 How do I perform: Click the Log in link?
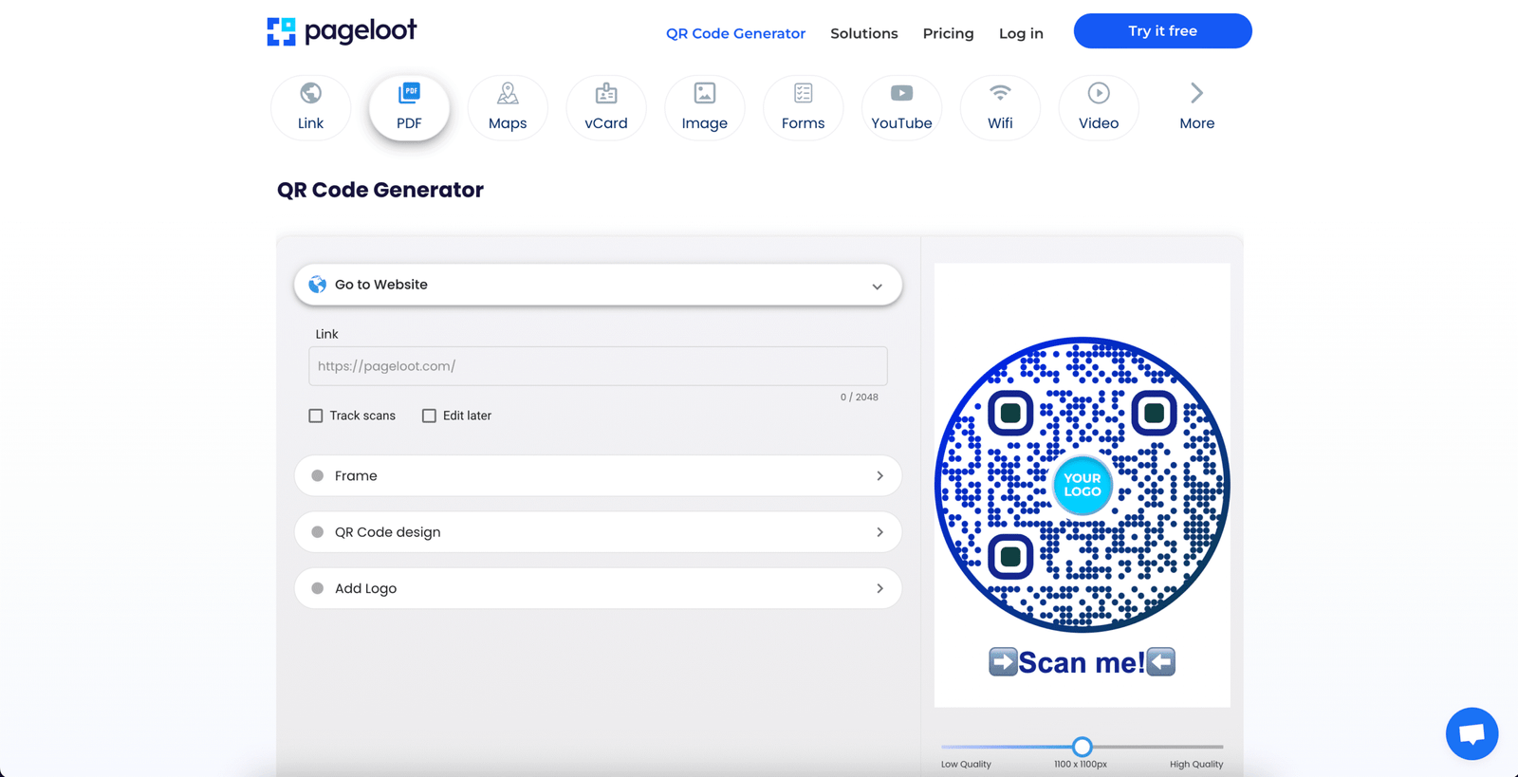(x=1021, y=33)
